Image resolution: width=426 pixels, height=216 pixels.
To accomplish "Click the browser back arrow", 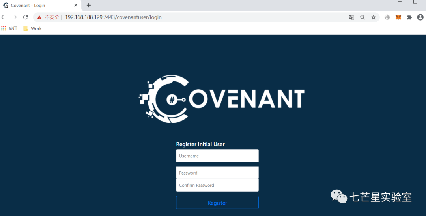I will [4, 17].
